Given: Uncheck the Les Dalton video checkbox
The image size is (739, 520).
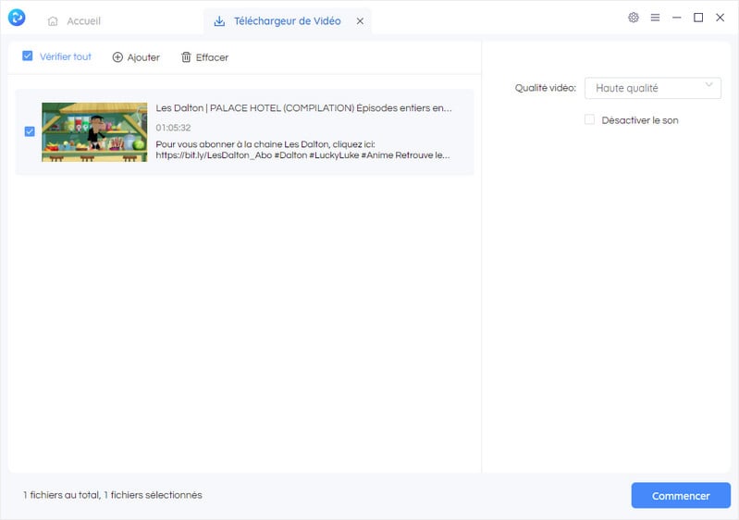Looking at the screenshot, I should [x=30, y=131].
